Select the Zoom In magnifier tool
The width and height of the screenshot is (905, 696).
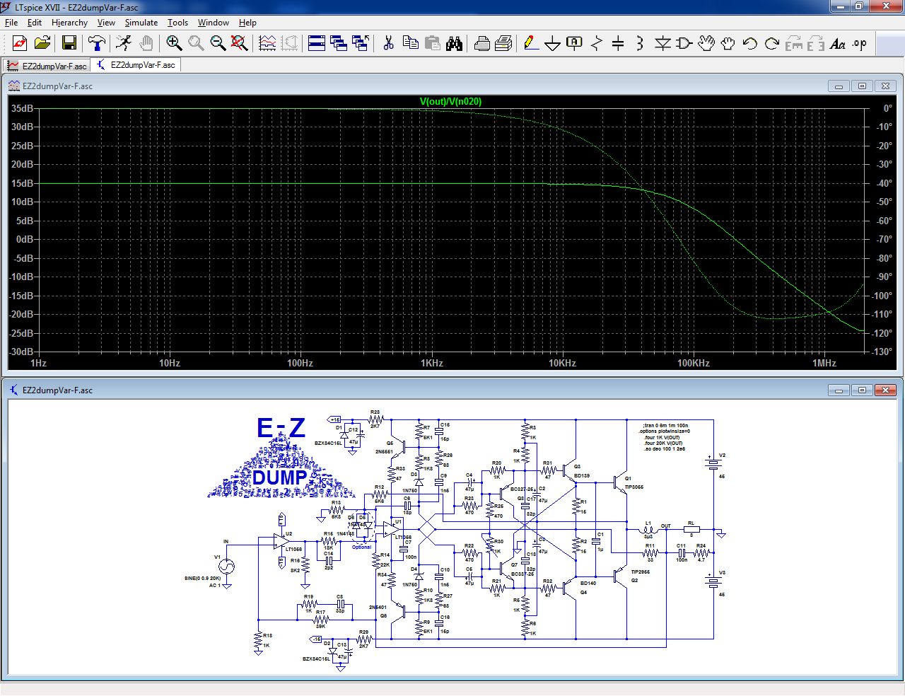point(174,43)
